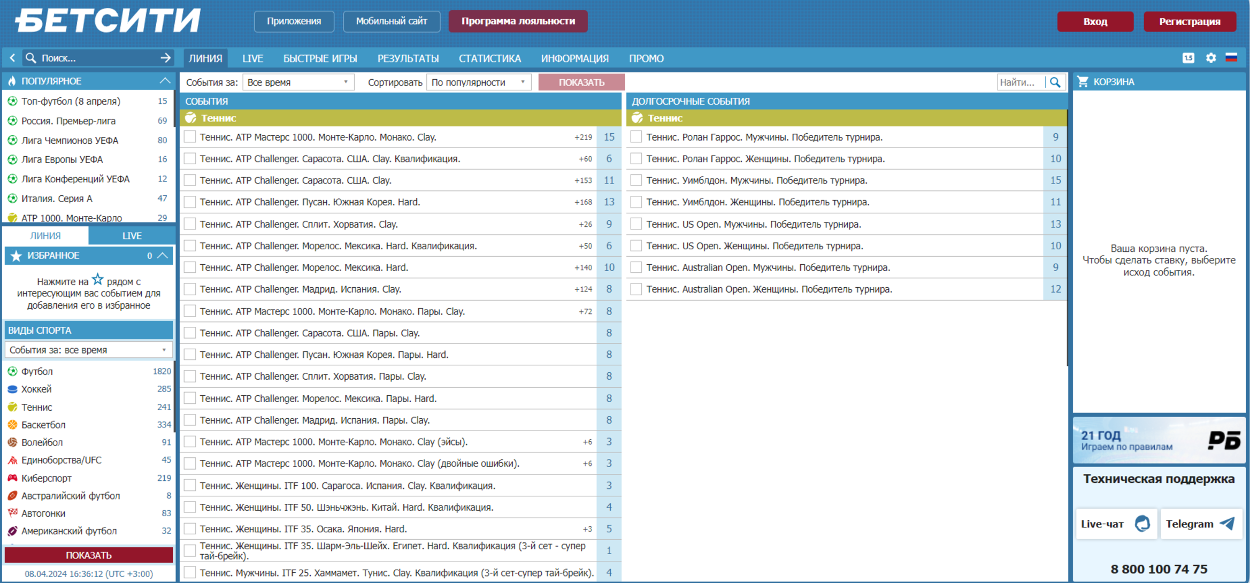Viewport: 1250px width, 583px height.
Task: Check Ролан Гаррос Мужчины checkbox
Action: click(636, 137)
